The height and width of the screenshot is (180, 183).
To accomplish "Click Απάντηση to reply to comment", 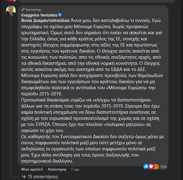I will coord(57,169).
